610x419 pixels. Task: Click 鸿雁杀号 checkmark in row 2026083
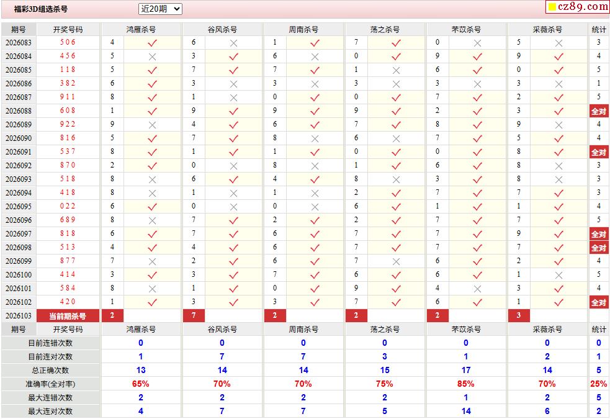pyautogui.click(x=152, y=43)
